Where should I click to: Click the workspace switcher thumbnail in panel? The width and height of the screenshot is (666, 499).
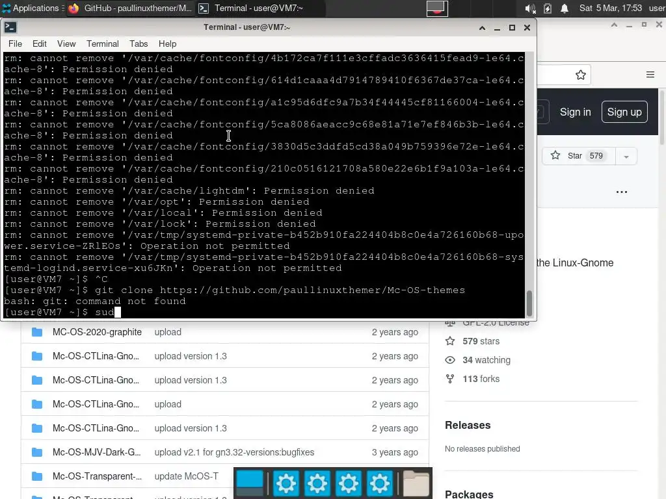tap(437, 8)
